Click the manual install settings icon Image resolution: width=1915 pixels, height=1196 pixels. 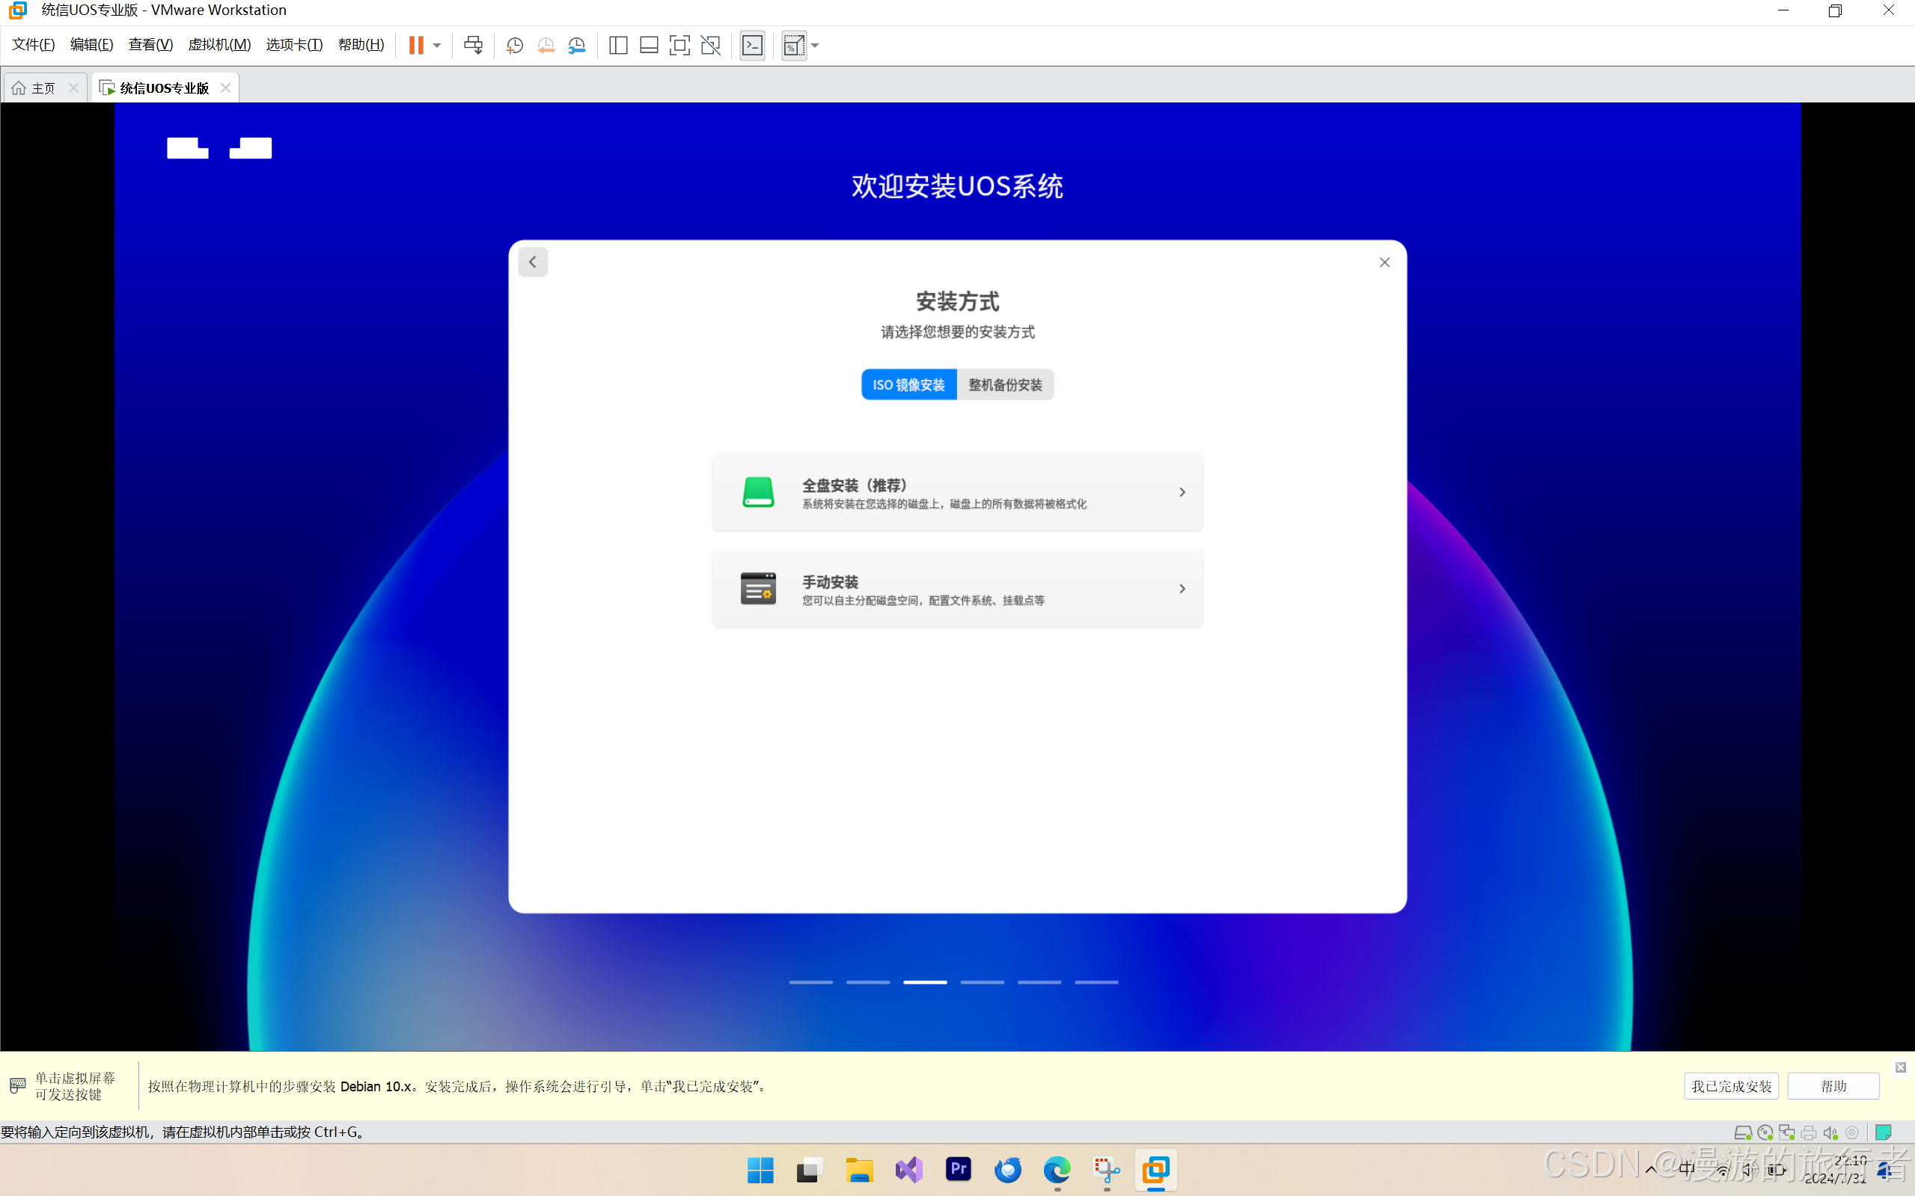pos(758,589)
